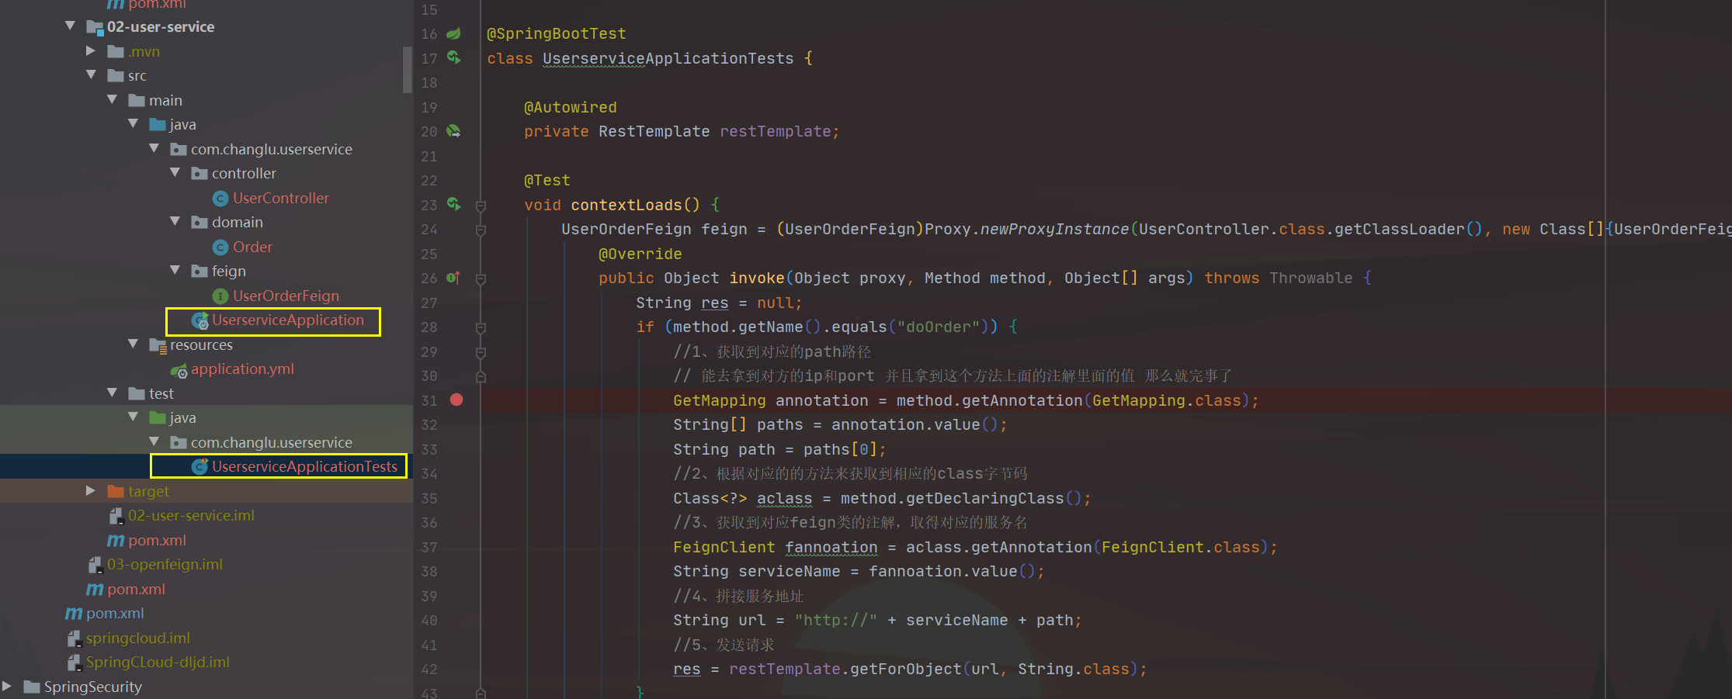
Task: Click the Spring bean leaf gutter icon on line 16
Action: tap(454, 34)
